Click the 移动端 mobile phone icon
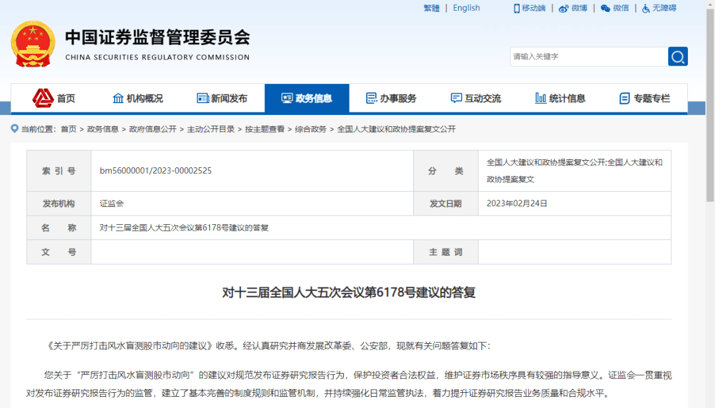Viewport: 715px width, 408px height. (516, 8)
